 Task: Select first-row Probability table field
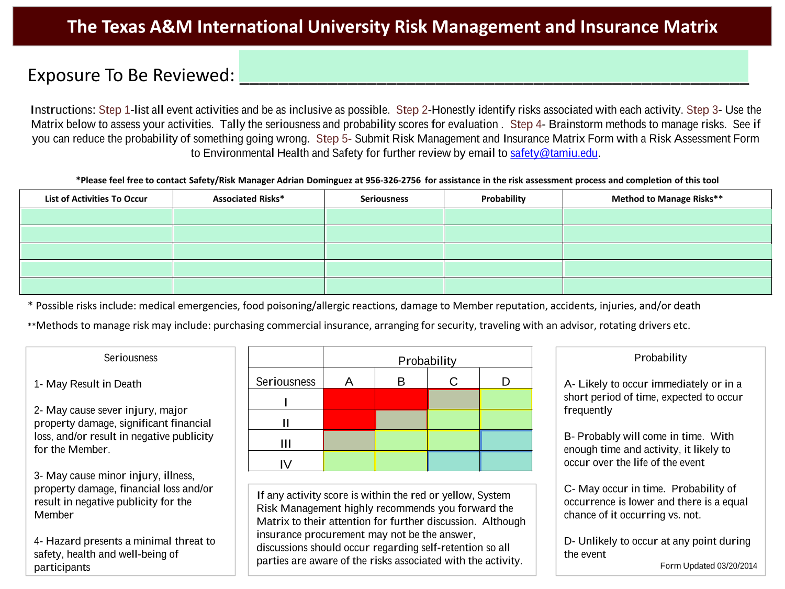[x=503, y=216]
